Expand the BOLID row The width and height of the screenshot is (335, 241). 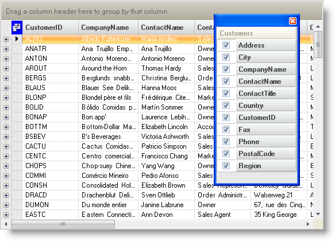tap(6, 107)
